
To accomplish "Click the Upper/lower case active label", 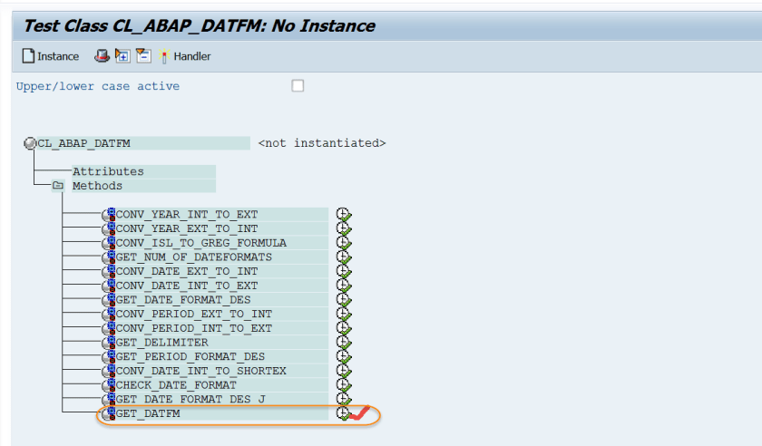I will pyautogui.click(x=98, y=86).
